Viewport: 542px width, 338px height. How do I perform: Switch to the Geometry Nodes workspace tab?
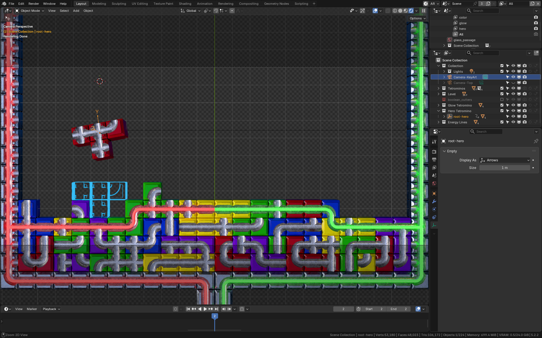276,4
